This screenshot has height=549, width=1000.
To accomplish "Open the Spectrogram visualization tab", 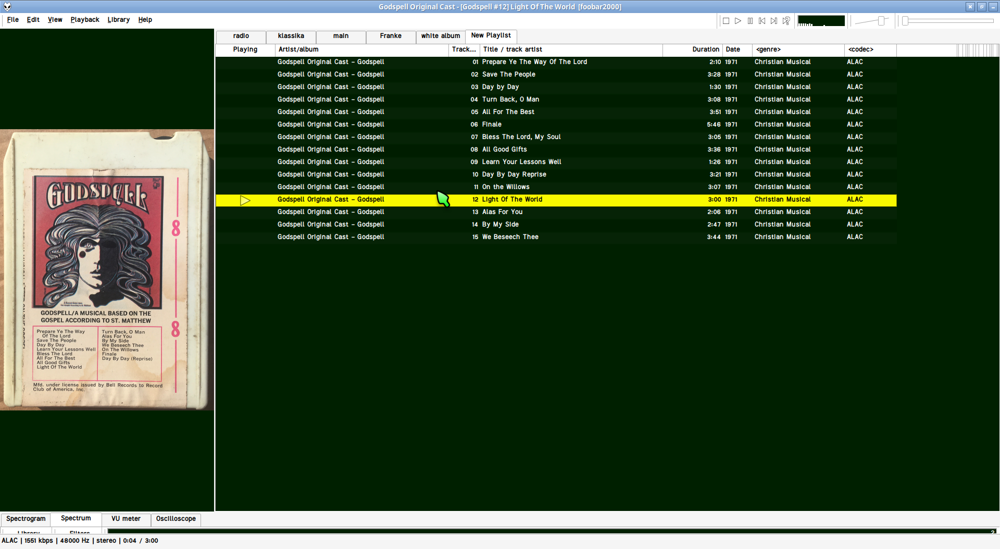I will (26, 519).
